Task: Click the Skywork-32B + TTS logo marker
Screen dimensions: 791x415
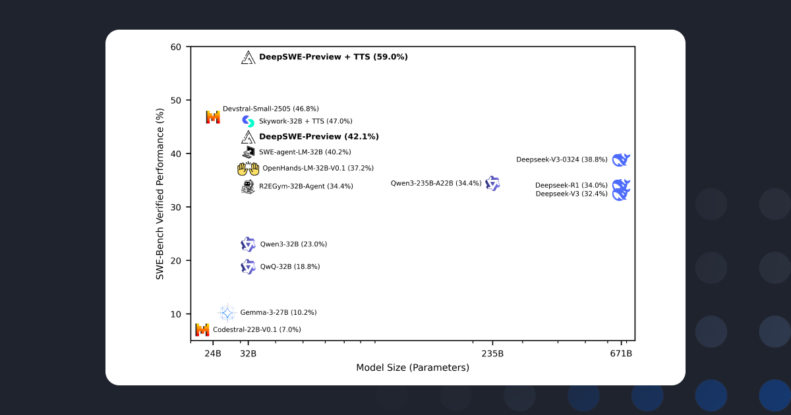Action: click(248, 121)
